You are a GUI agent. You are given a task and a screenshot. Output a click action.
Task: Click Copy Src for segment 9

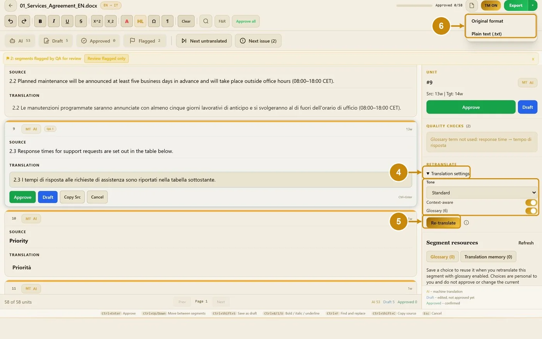click(x=72, y=197)
